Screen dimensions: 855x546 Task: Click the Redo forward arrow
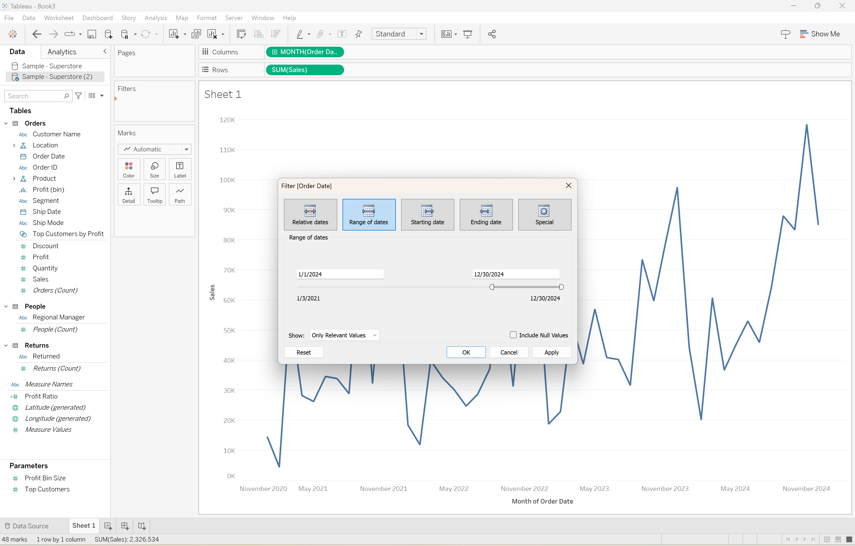(54, 34)
